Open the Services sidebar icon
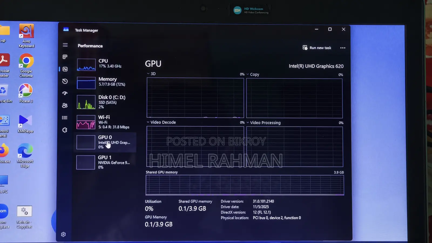Image resolution: width=432 pixels, height=243 pixels. tap(65, 130)
